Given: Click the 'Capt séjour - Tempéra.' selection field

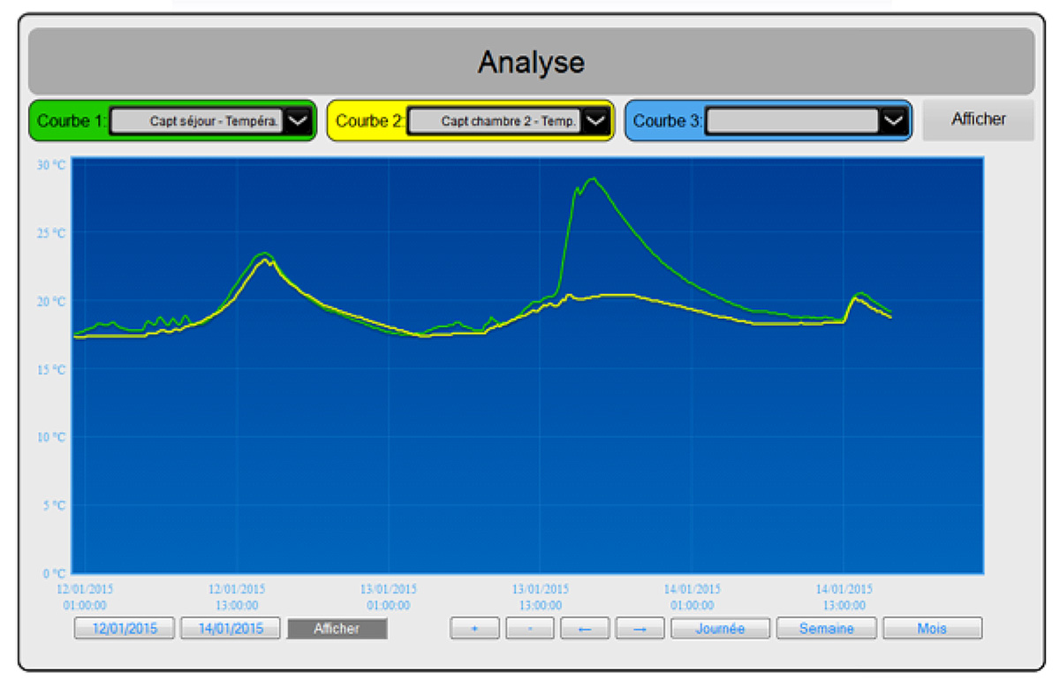Looking at the screenshot, I should point(196,121).
